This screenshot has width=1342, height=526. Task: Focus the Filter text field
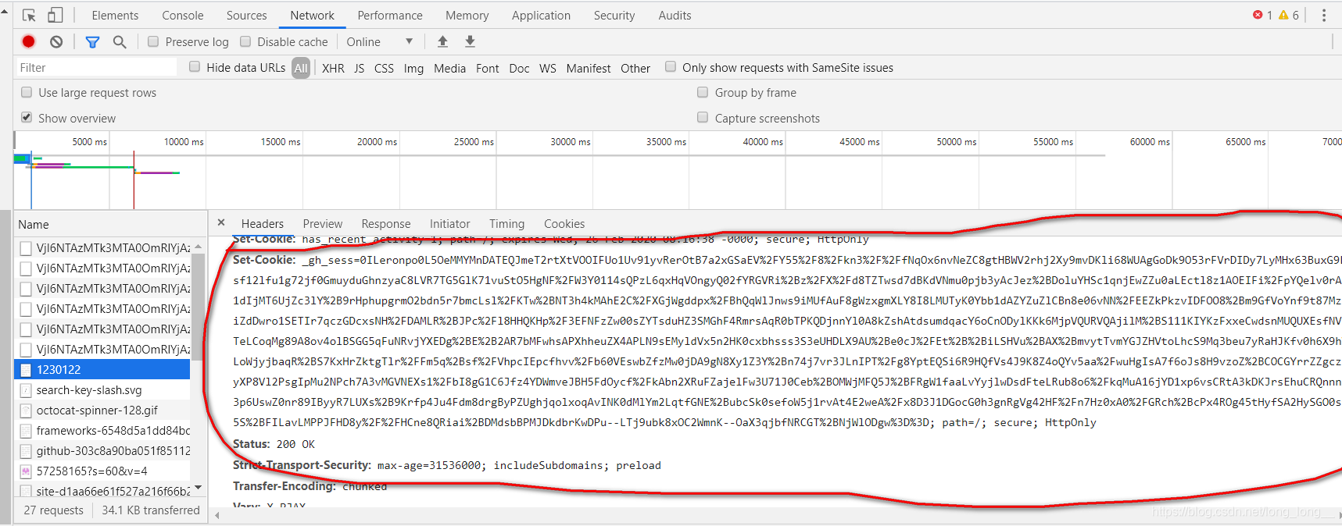(x=95, y=68)
